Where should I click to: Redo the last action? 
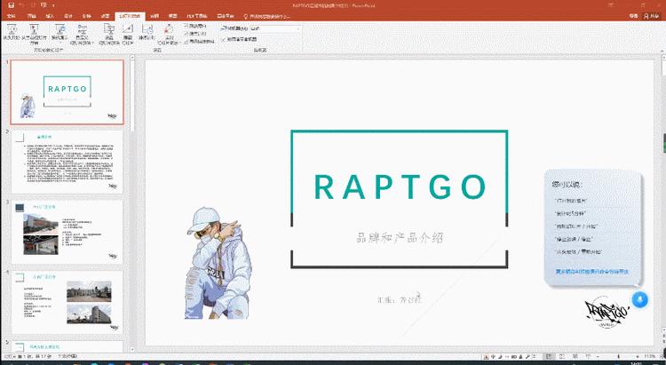[33, 5]
